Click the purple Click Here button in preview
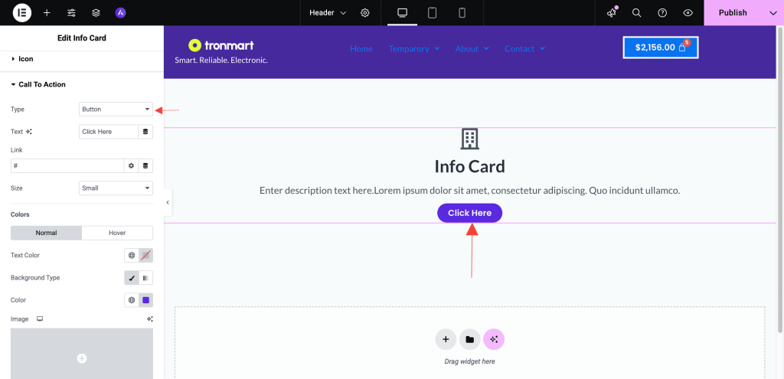 click(x=469, y=213)
